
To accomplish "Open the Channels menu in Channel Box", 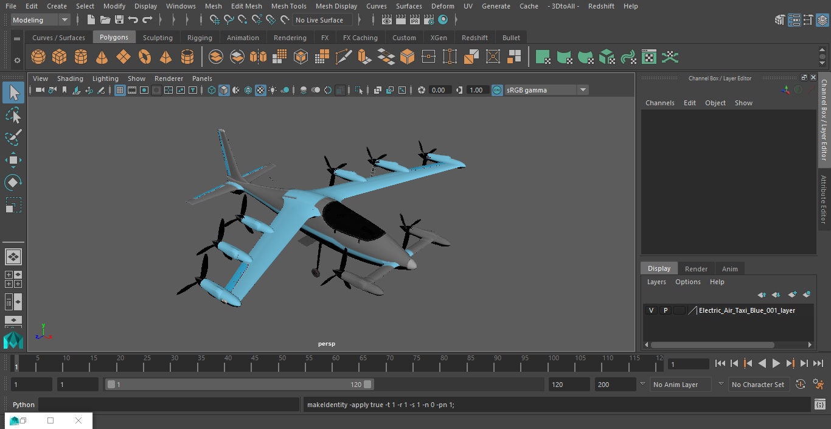I will (660, 103).
